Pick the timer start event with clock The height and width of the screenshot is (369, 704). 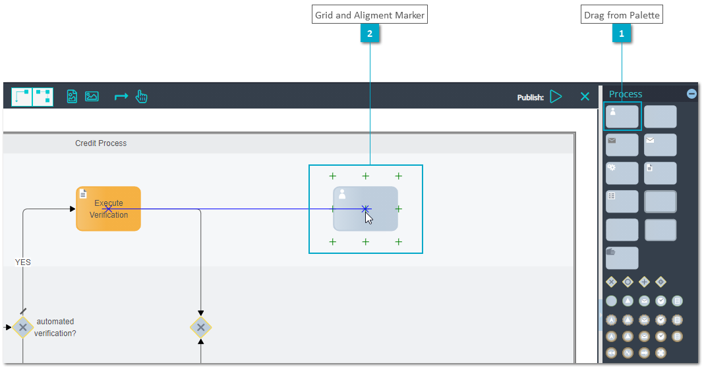660,301
